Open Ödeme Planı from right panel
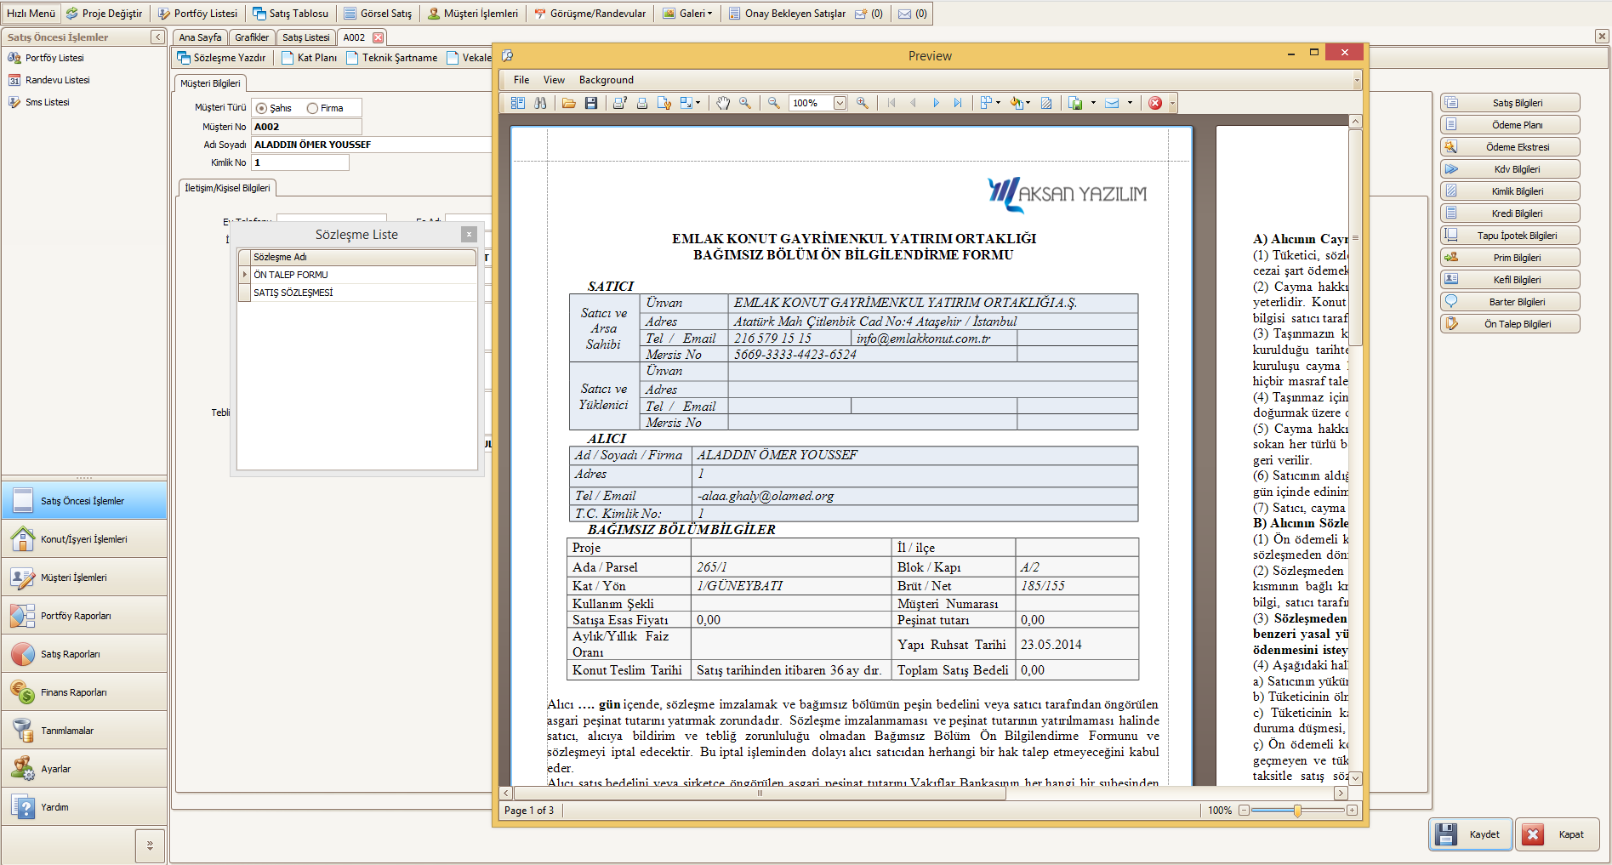This screenshot has height=865, width=1612. click(x=1510, y=125)
